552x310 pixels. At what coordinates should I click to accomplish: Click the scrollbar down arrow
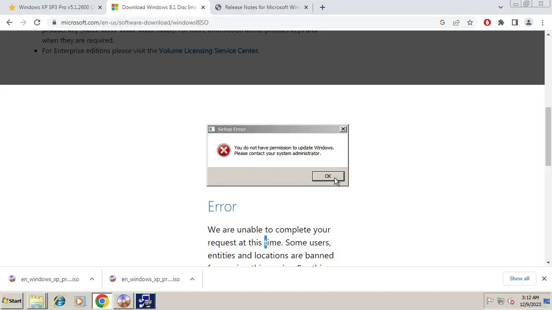click(x=548, y=263)
